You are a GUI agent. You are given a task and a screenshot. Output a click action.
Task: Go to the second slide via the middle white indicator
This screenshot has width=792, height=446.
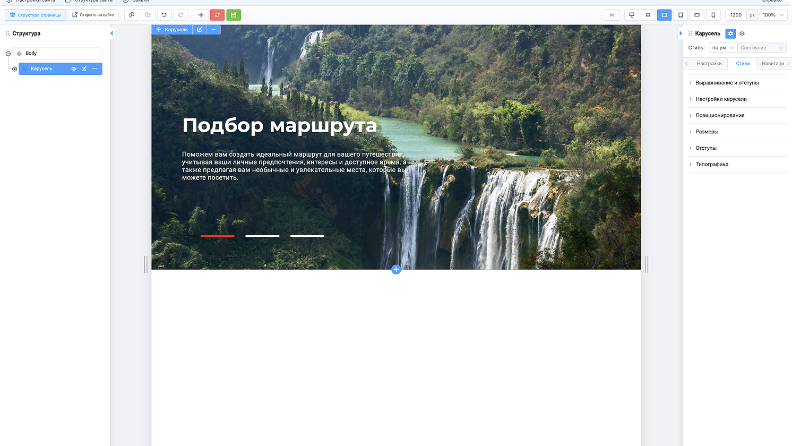262,236
